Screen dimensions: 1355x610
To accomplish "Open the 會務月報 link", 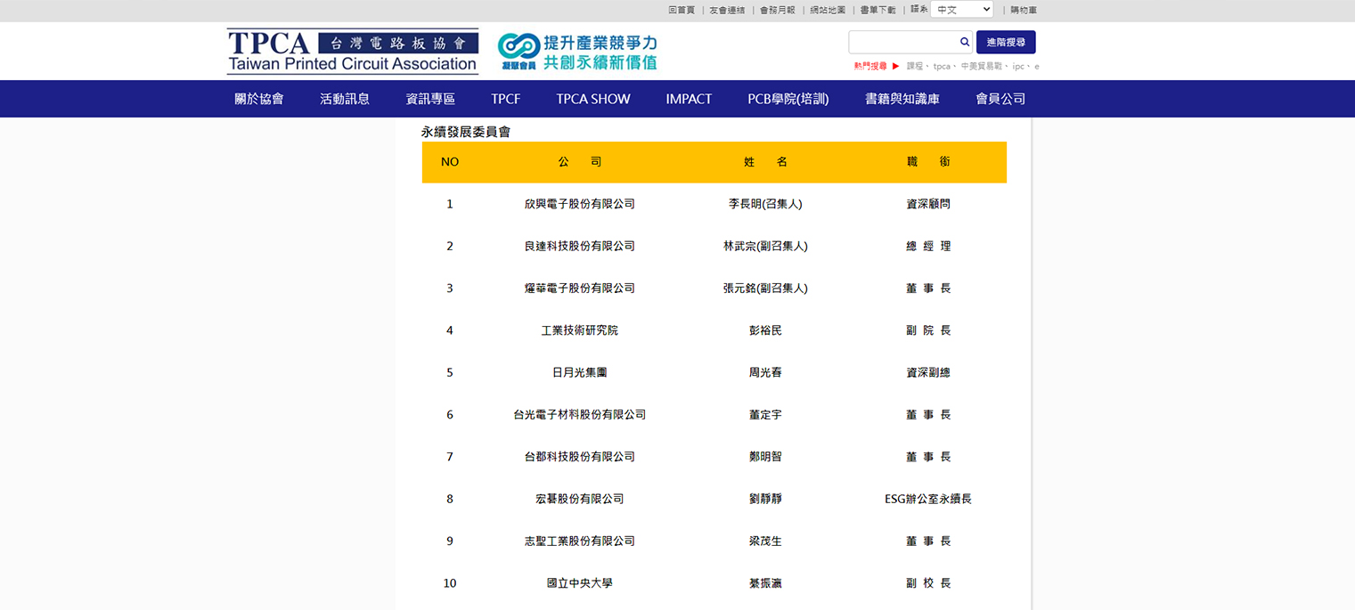I will pyautogui.click(x=778, y=10).
